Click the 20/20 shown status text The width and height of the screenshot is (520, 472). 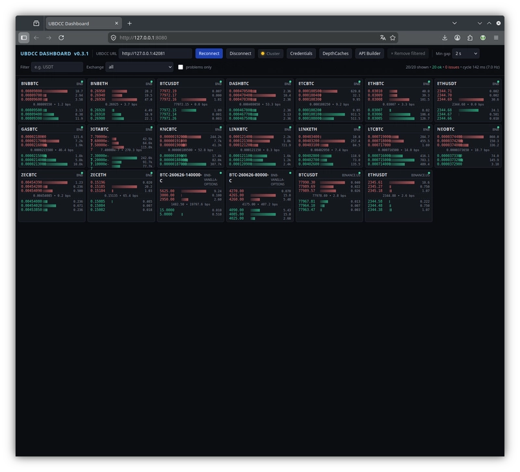[417, 68]
